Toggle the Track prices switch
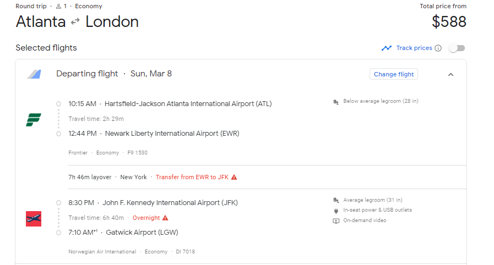494x265 pixels. pyautogui.click(x=457, y=48)
